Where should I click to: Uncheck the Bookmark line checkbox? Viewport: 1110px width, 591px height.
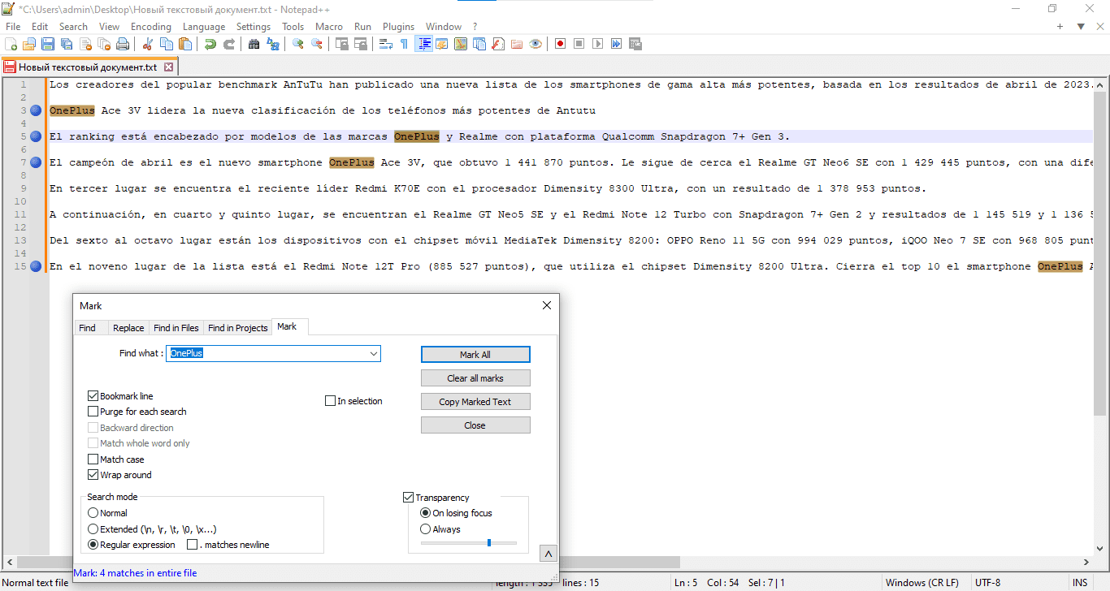click(x=93, y=396)
